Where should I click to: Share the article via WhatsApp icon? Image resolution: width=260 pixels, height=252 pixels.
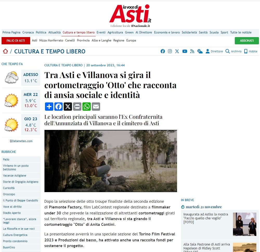tap(87, 106)
